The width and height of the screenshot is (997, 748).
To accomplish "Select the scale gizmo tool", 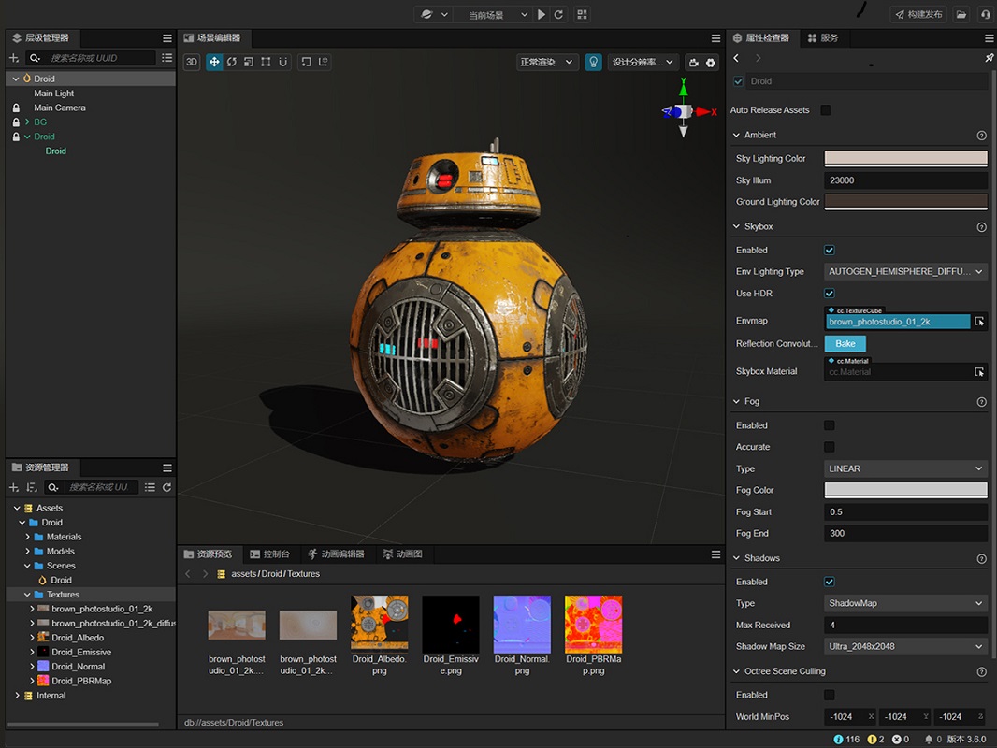I will [x=249, y=62].
